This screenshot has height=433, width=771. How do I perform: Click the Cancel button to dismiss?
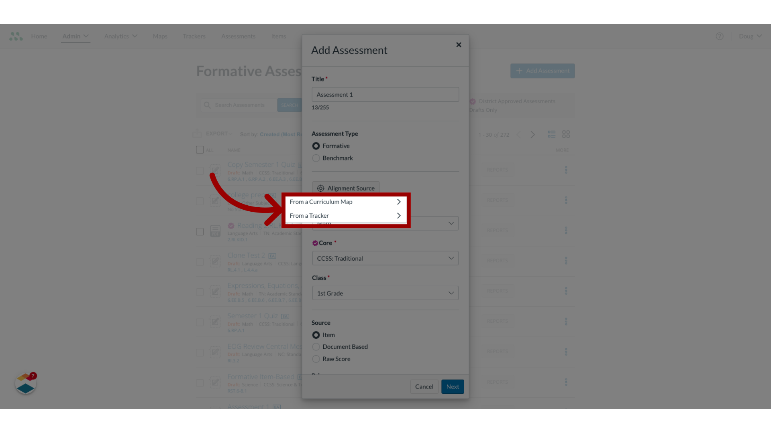tap(424, 386)
